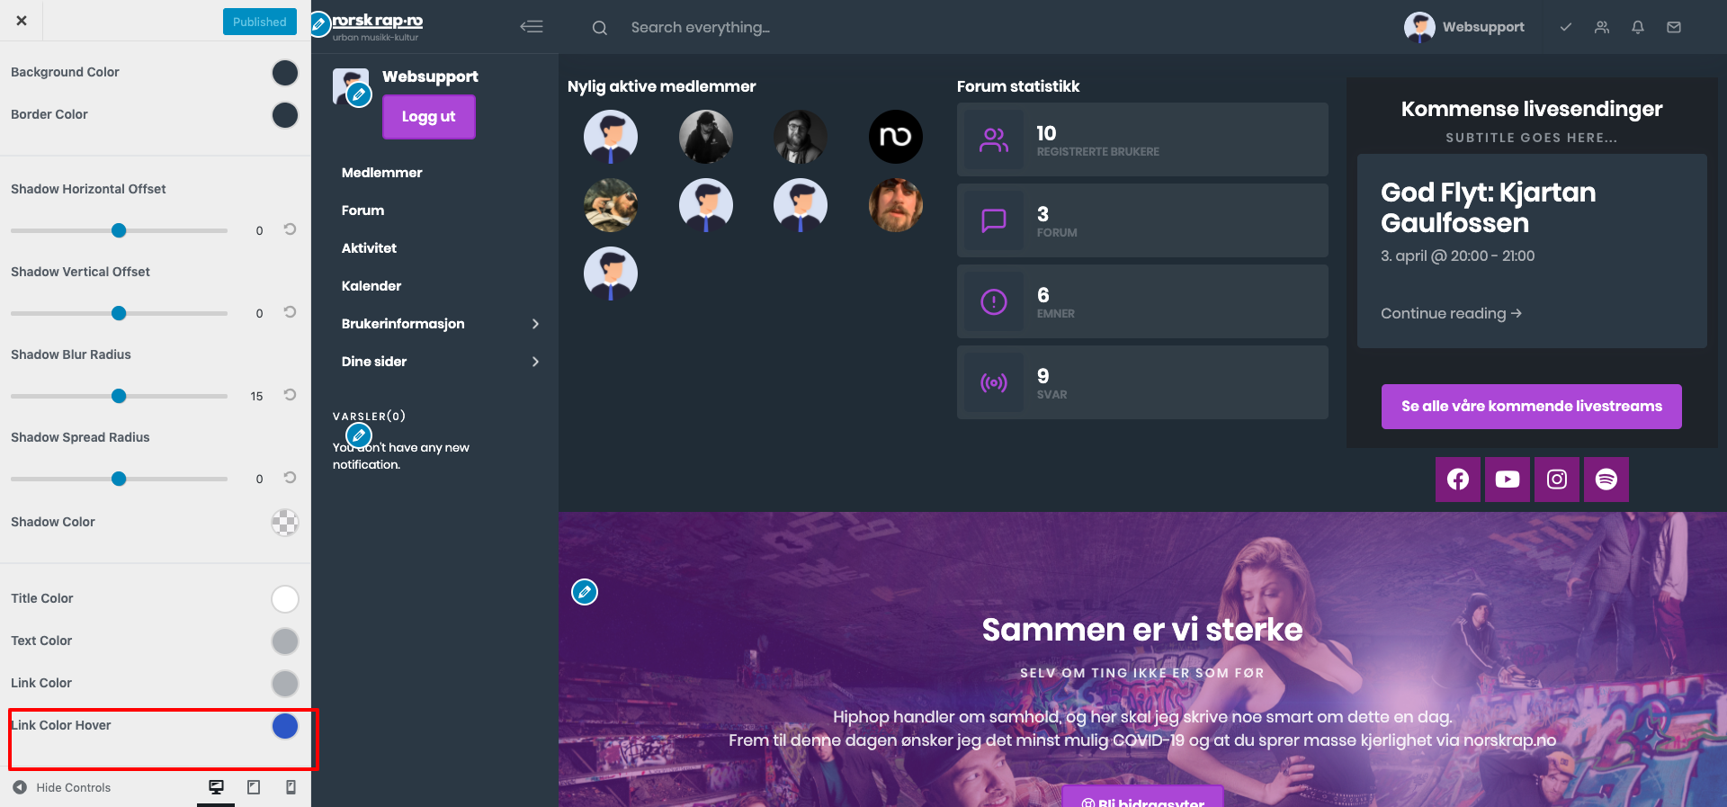
Task: Open the Spotify social icon
Action: 1606,480
